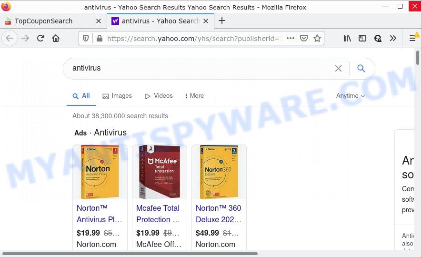This screenshot has height=258, width=422.
Task: Open the Firefox hamburger menu
Action: [412, 38]
